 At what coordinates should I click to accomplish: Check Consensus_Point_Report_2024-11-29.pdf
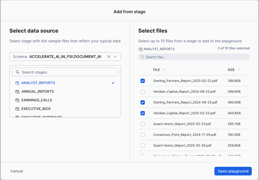click(143, 134)
